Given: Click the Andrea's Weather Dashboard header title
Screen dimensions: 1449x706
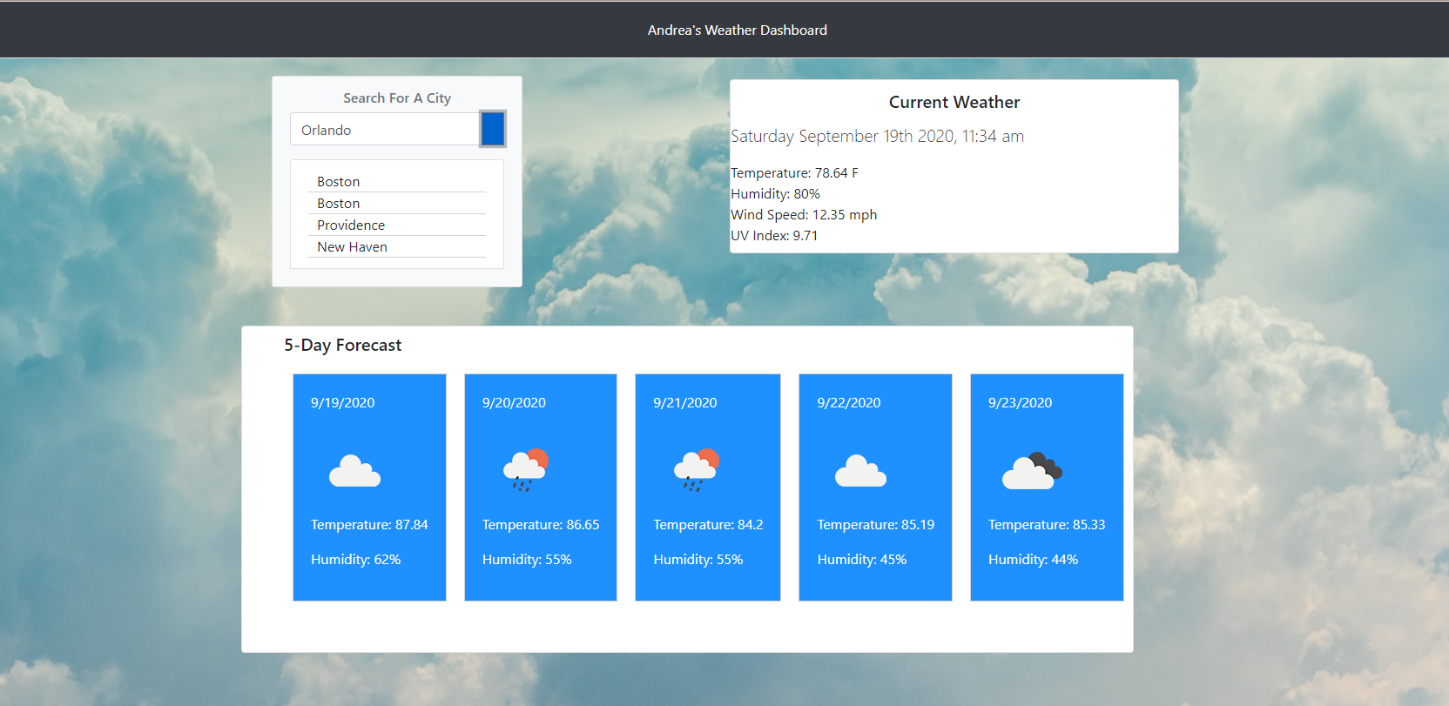Looking at the screenshot, I should click(738, 30).
